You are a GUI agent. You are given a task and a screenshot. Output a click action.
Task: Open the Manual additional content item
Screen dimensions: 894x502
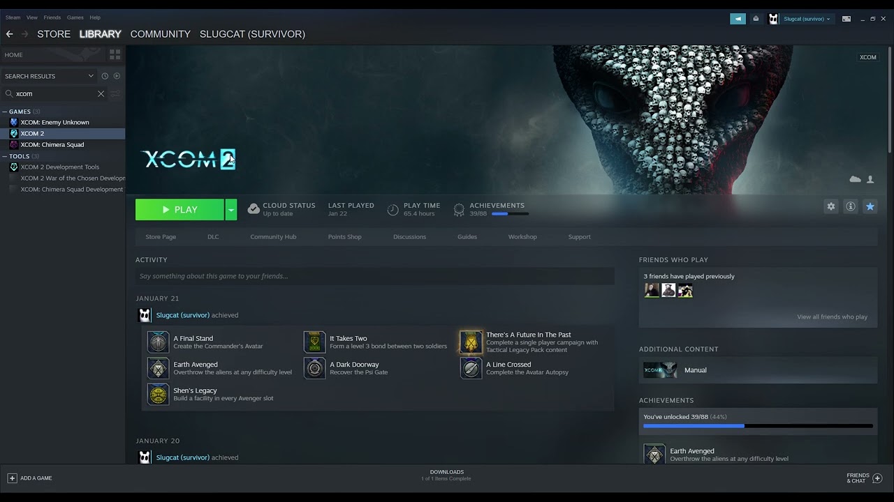click(758, 370)
